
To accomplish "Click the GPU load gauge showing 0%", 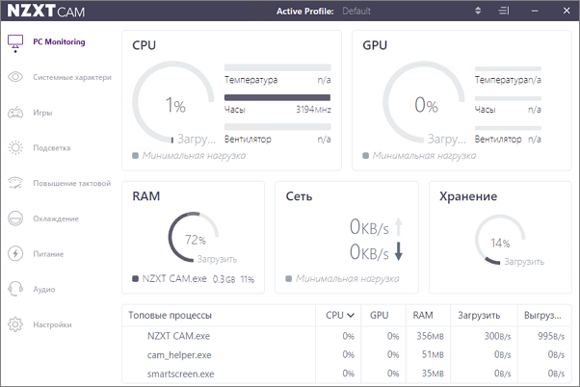I will pyautogui.click(x=424, y=102).
